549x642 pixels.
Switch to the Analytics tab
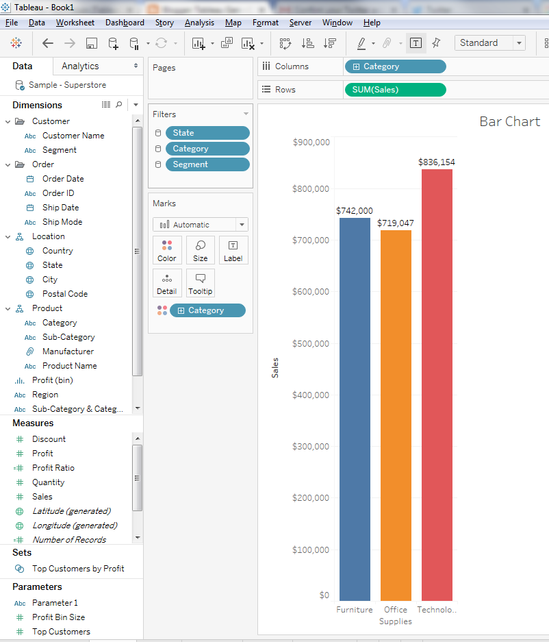[x=81, y=66]
